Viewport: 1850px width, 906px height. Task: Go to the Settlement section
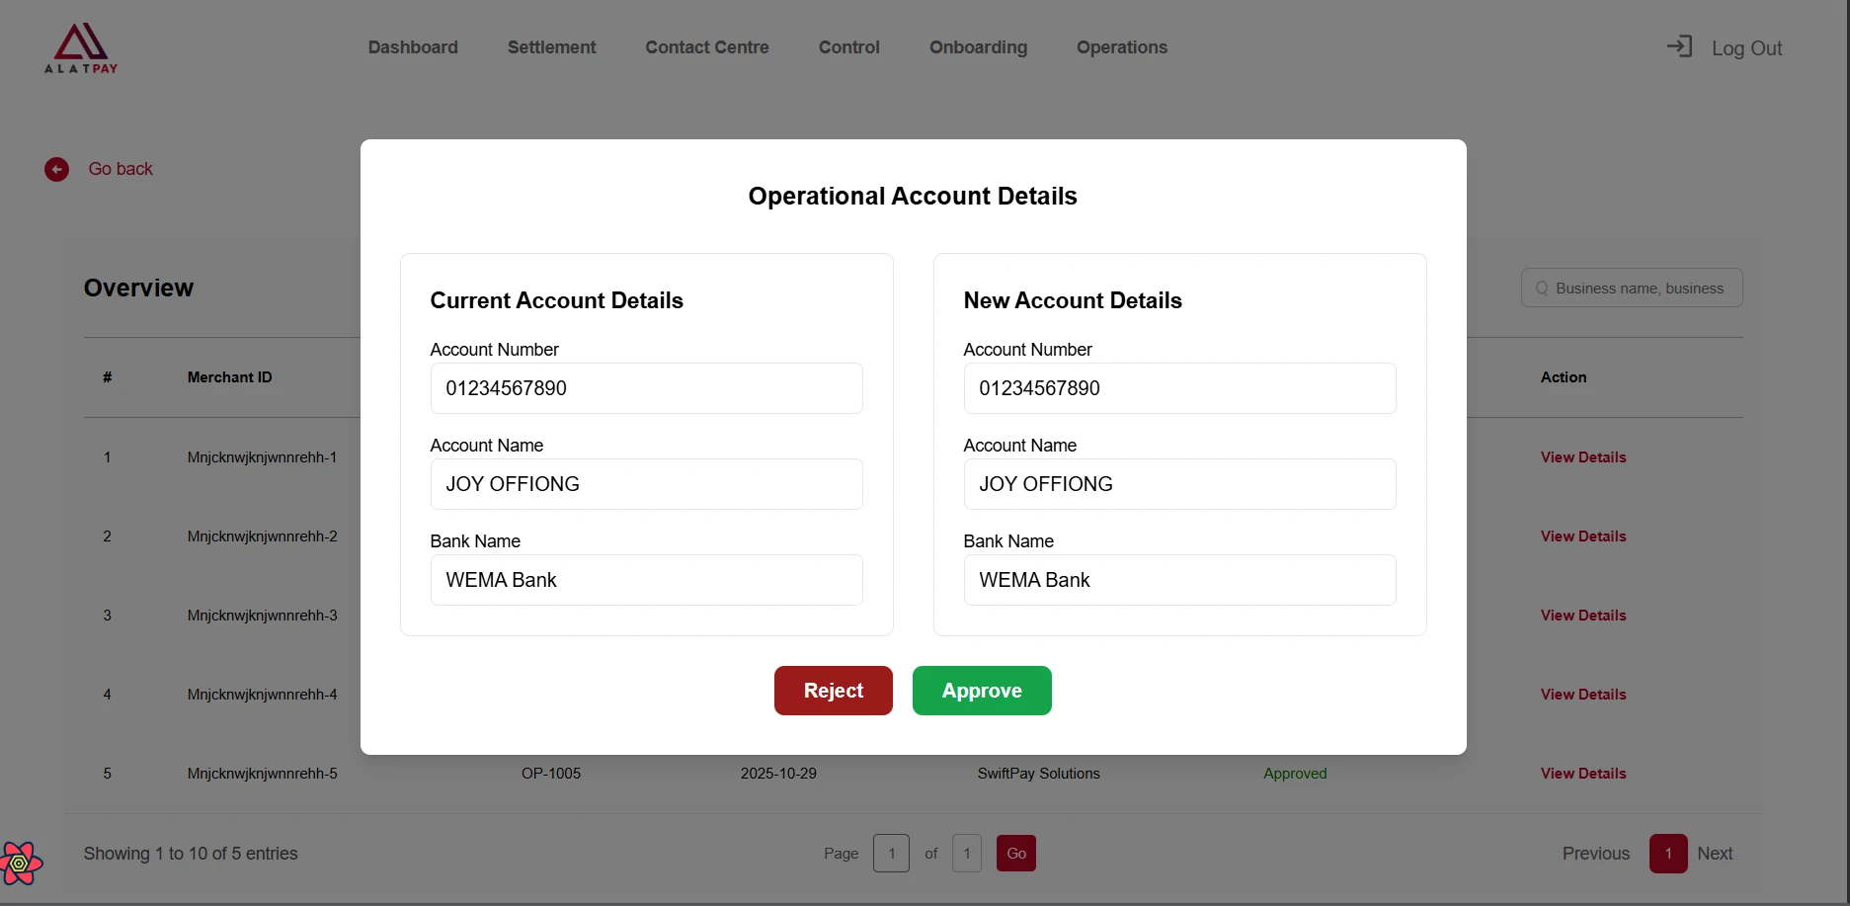551,47
